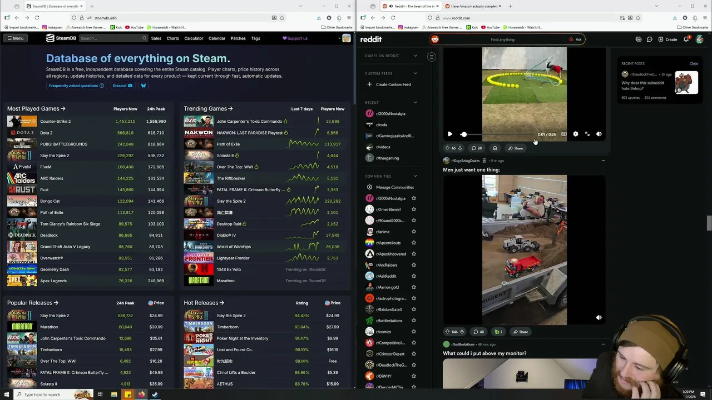Play the golf ball video on Reddit
Viewport: 712px width, 400px height.
coord(449,134)
